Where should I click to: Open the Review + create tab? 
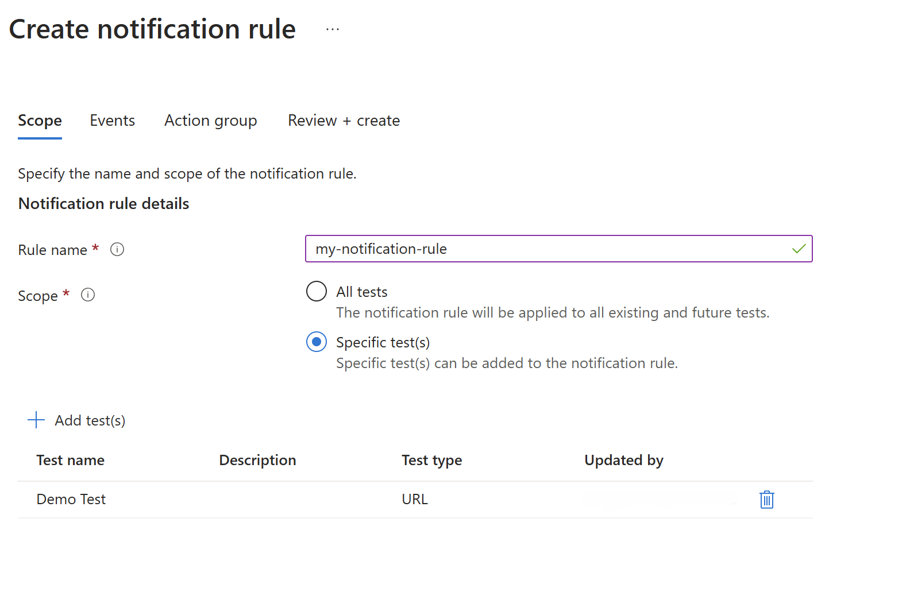[x=344, y=121]
